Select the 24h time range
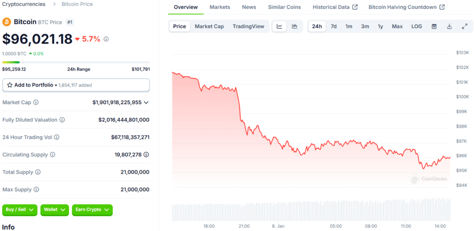Viewport: 474px width, 231px height. (317, 26)
